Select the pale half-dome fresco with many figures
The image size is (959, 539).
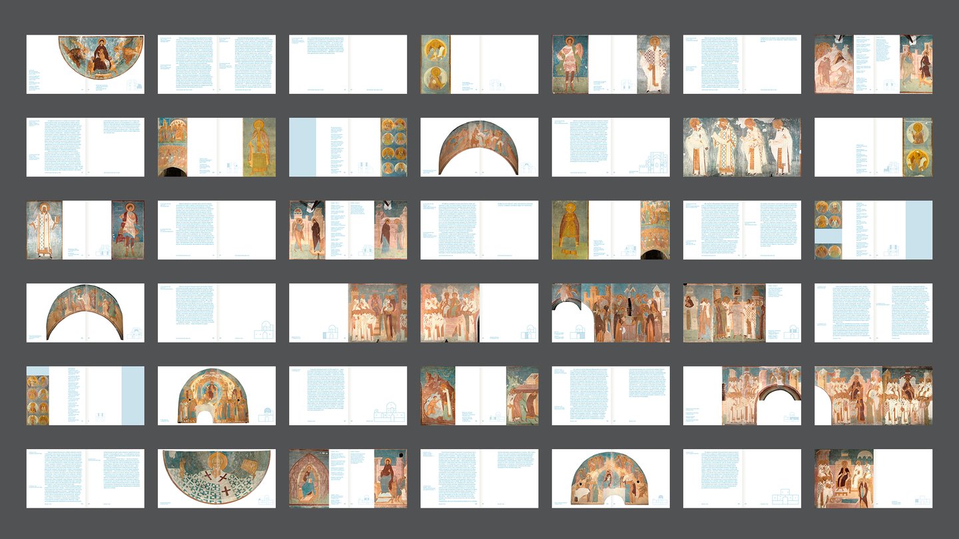point(611,478)
